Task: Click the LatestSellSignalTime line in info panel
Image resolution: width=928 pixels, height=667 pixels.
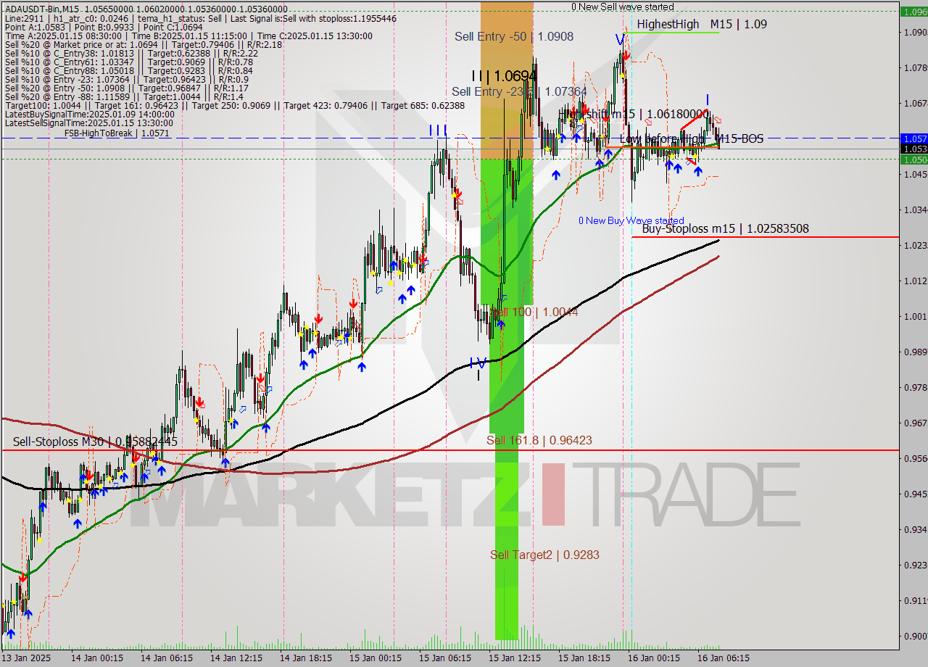Action: point(89,123)
